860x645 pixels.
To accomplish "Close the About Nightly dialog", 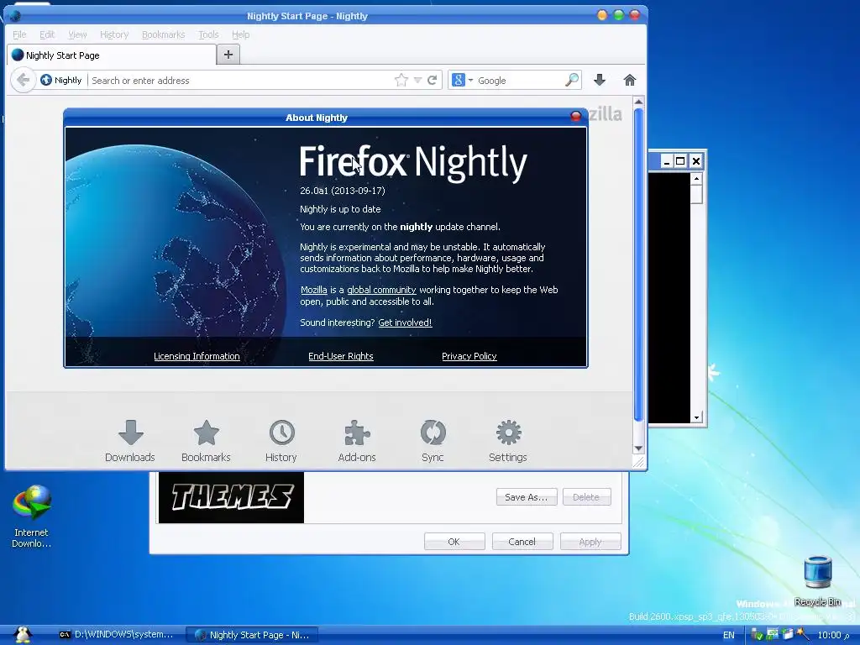I will [575, 116].
